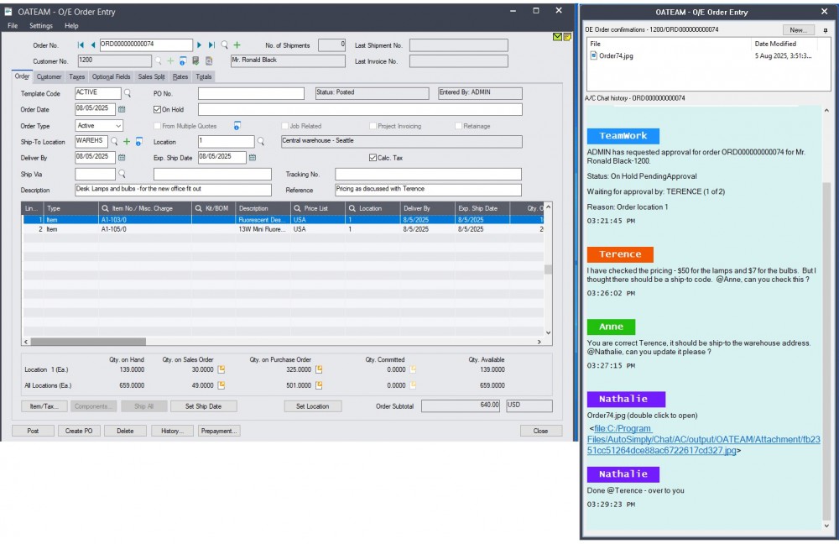Expand the Order Type dropdown
The width and height of the screenshot is (839, 544).
tap(118, 126)
